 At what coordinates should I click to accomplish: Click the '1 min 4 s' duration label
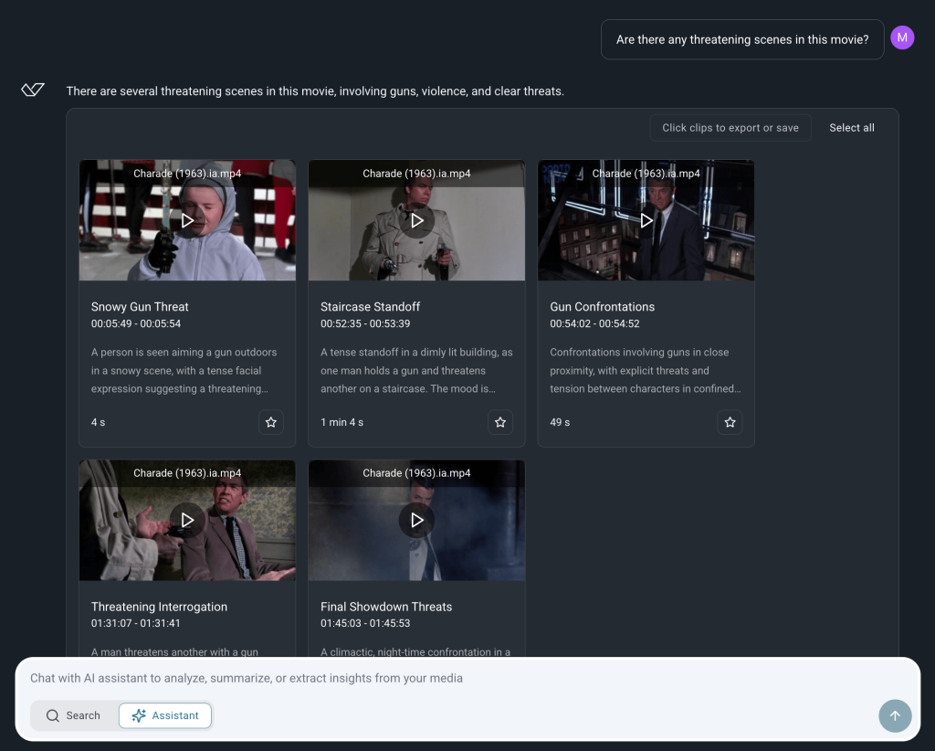341,422
